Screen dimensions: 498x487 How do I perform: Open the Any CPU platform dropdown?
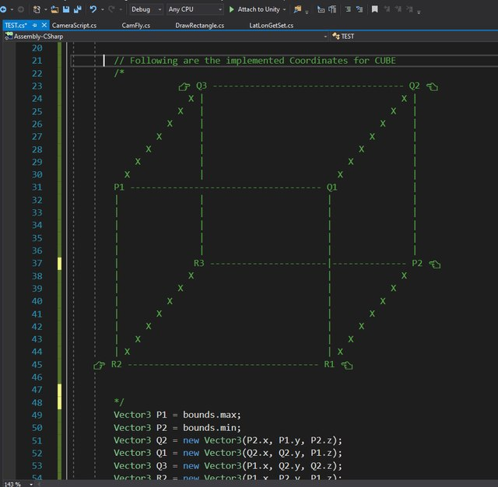[195, 9]
